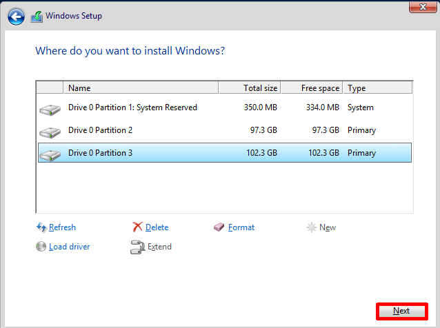Click the Extend partition icon
The image size is (440, 328).
point(137,247)
